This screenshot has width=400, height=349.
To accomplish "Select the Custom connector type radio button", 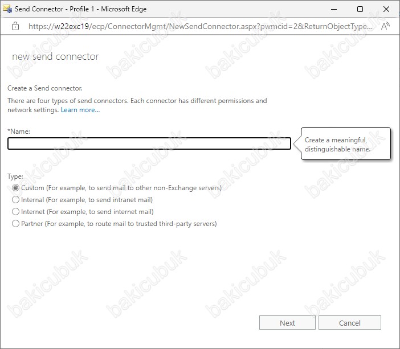I will pos(15,188).
